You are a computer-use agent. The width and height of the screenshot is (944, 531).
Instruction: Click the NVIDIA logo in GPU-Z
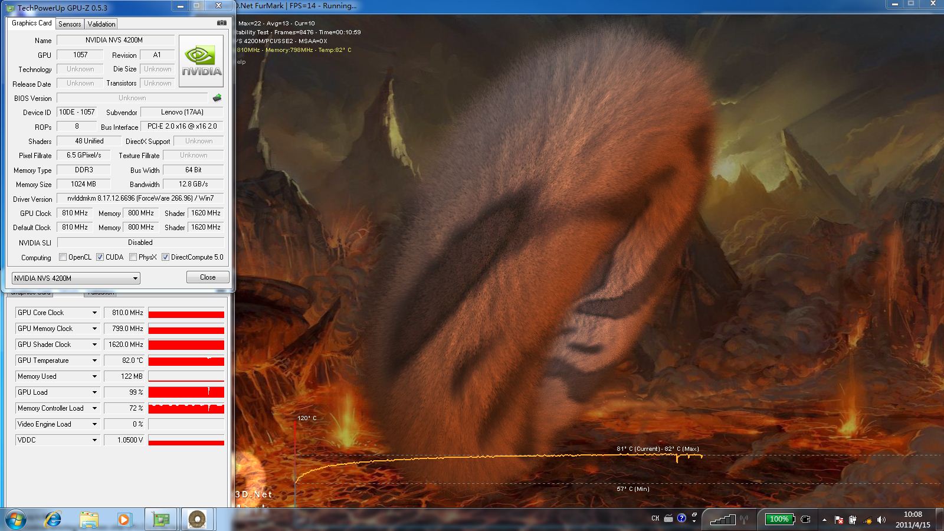(201, 61)
